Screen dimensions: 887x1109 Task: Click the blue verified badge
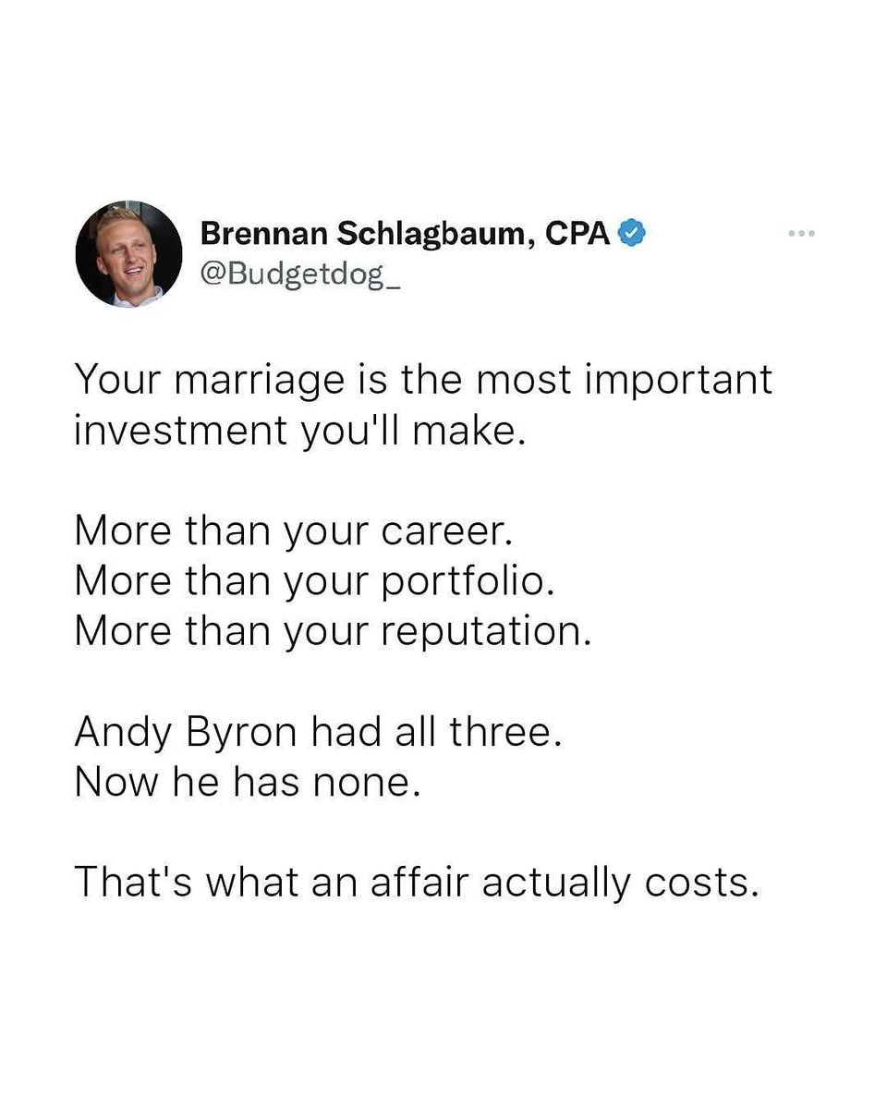point(630,235)
